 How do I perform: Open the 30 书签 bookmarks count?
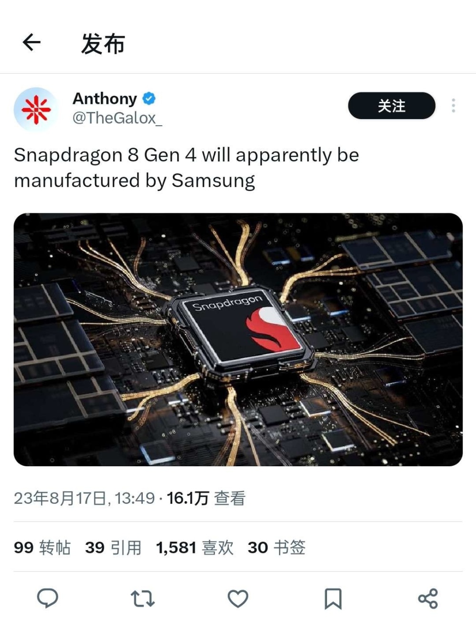[277, 548]
